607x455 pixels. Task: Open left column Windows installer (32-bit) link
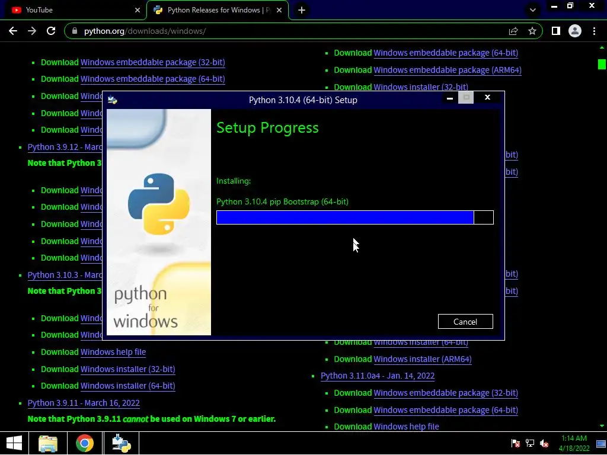click(x=128, y=369)
